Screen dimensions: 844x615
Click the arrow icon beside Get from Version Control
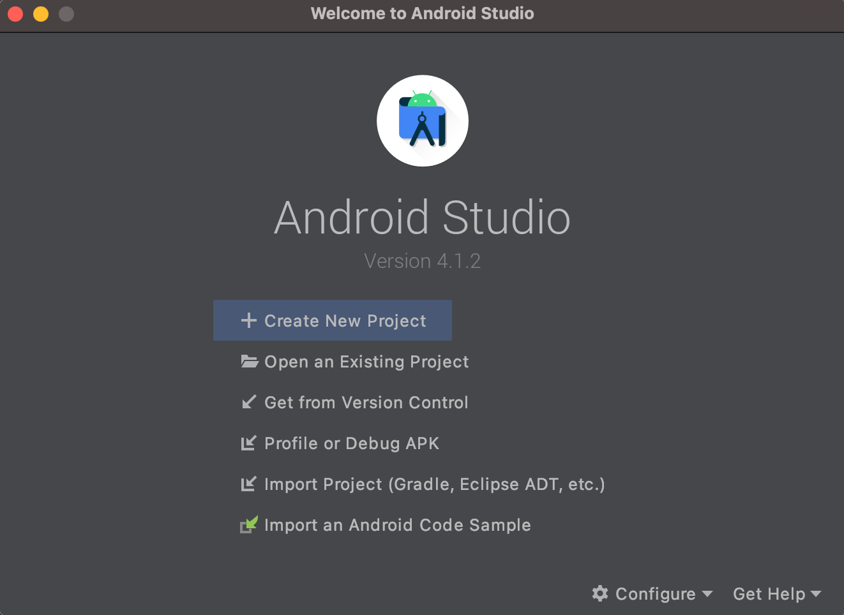point(249,403)
